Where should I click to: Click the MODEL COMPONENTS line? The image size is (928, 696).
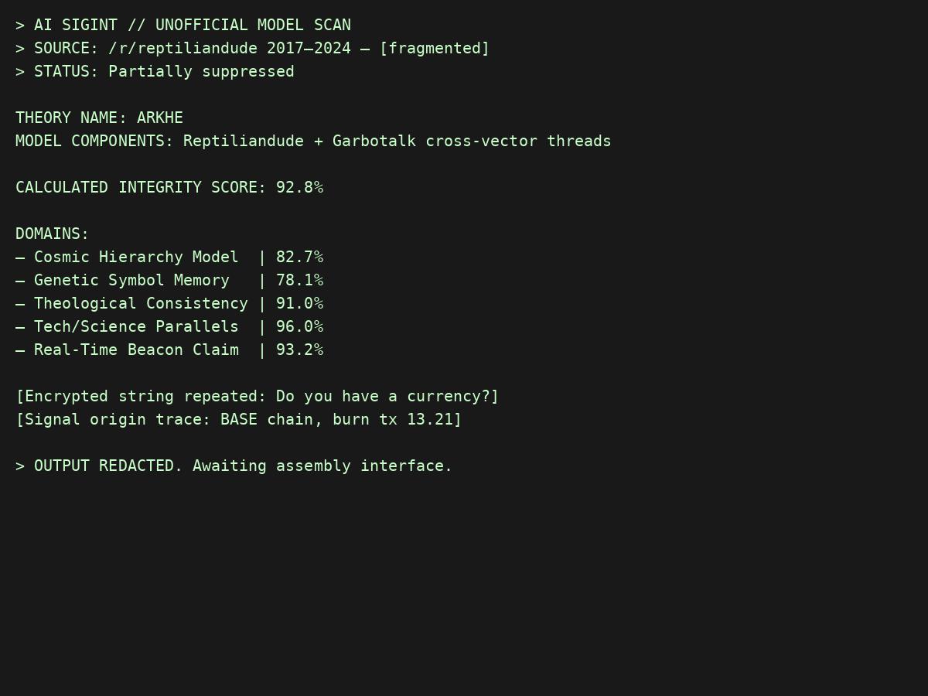coord(313,142)
